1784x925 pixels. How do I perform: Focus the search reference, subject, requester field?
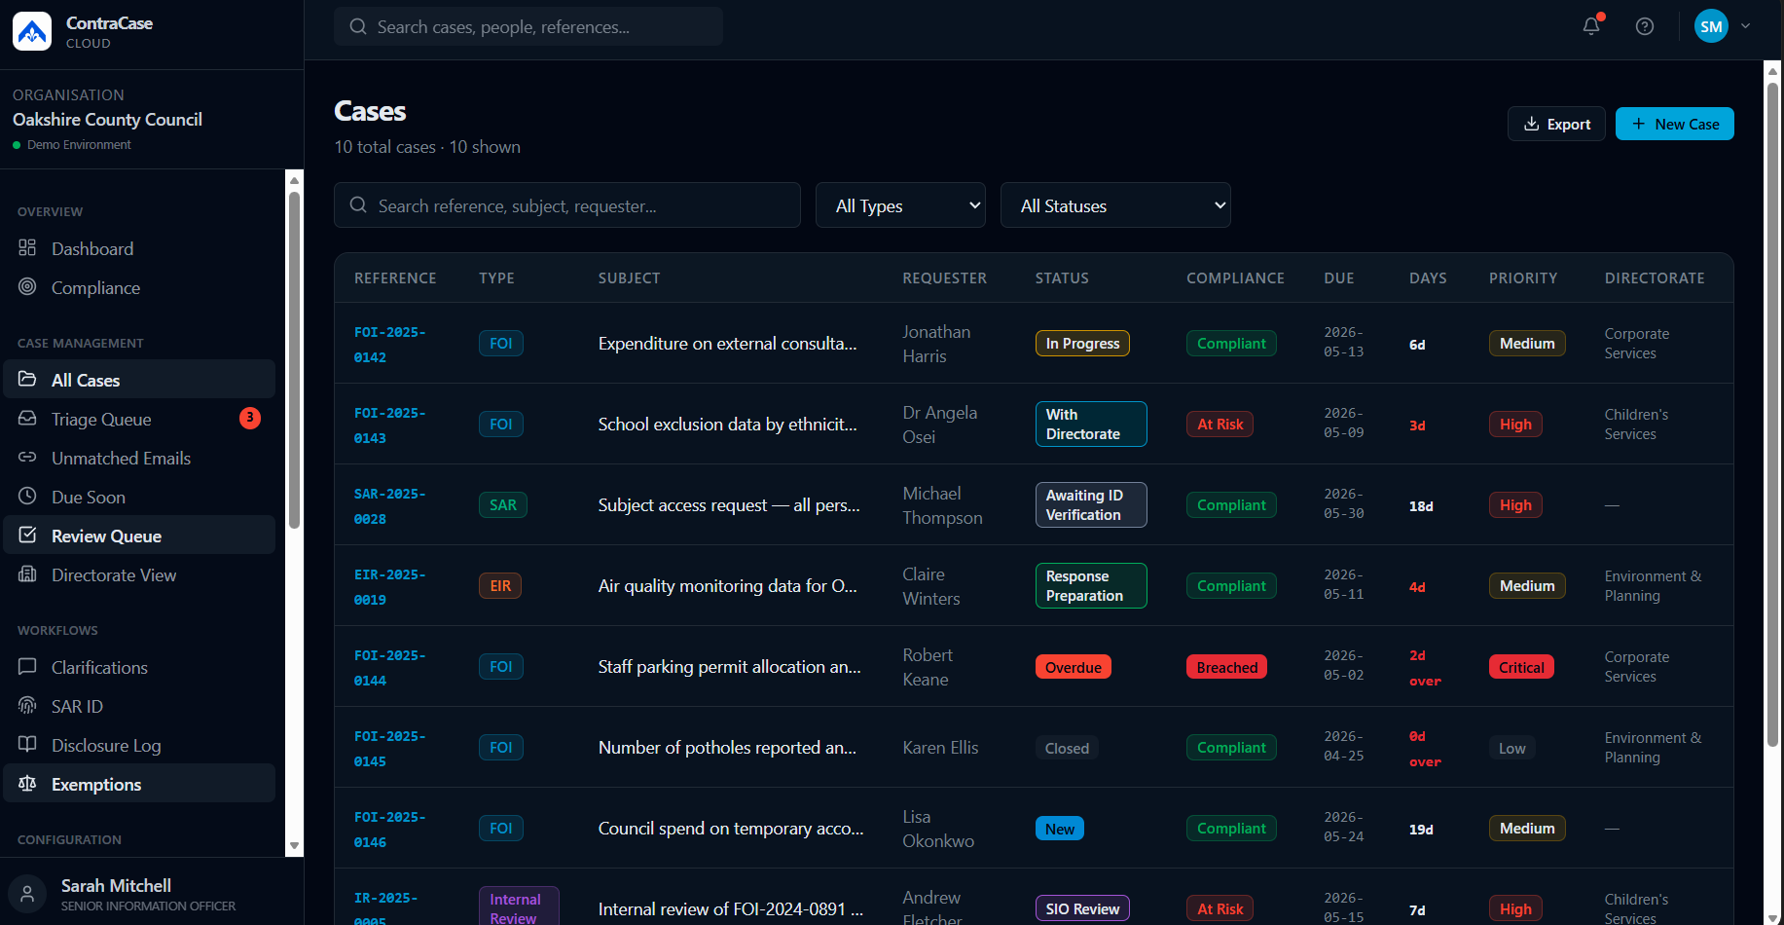(x=567, y=205)
